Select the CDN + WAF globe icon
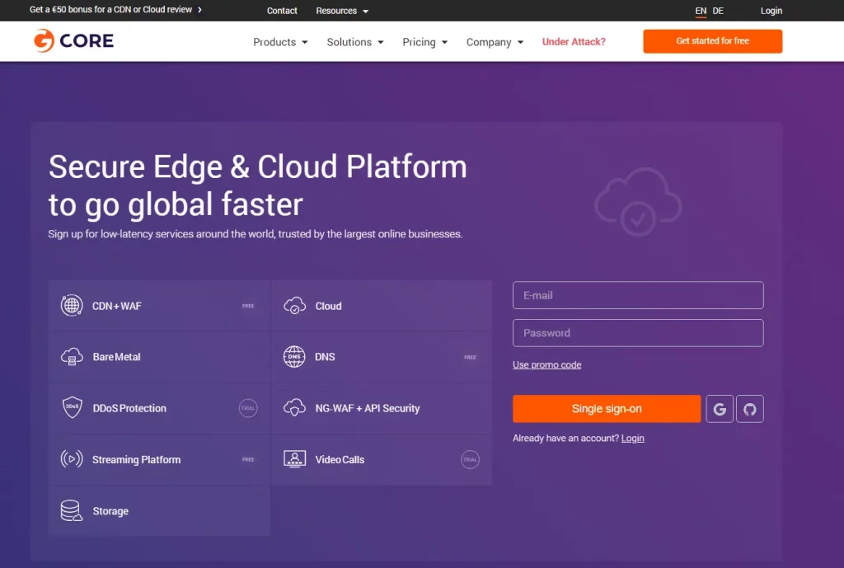Screen dimensions: 844x568 [72, 306]
